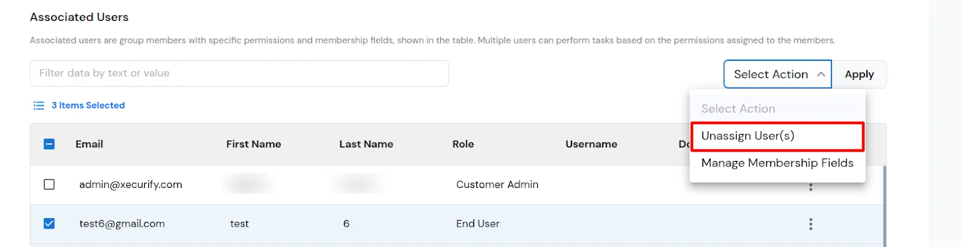Sort by the Role column header
The image size is (961, 247).
463,144
